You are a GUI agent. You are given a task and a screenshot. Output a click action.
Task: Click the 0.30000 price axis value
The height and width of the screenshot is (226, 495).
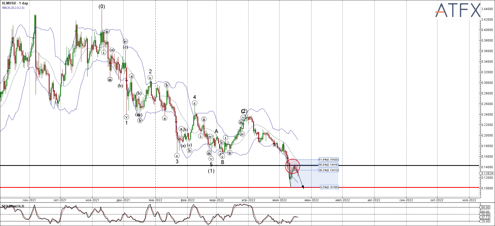(487, 83)
